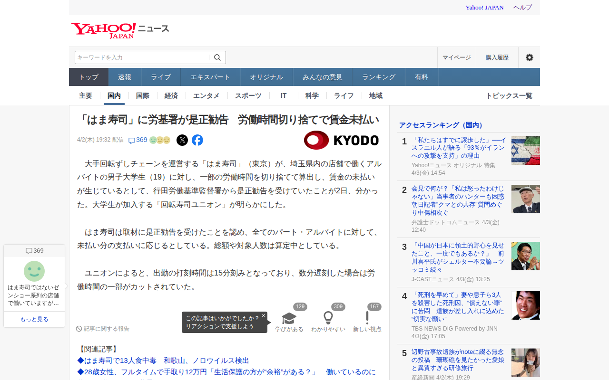Click もっと見る in comment widget

pyautogui.click(x=34, y=319)
